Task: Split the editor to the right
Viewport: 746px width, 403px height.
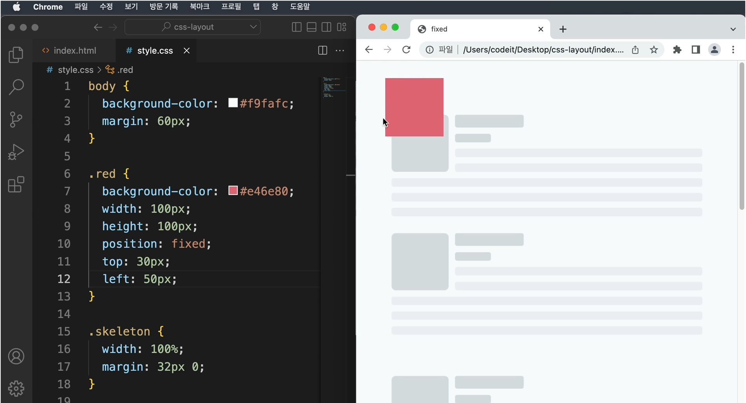Action: 322,51
